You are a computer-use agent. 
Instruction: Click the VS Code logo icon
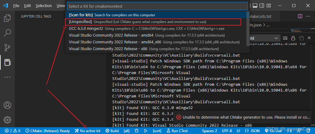coord(6,6)
